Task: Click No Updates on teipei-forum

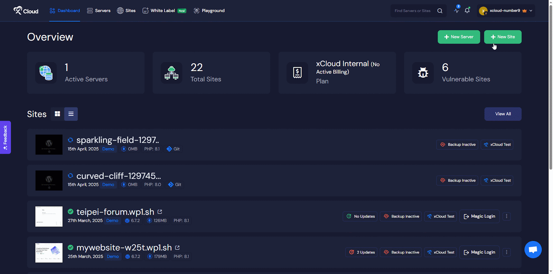Action: coord(360,216)
